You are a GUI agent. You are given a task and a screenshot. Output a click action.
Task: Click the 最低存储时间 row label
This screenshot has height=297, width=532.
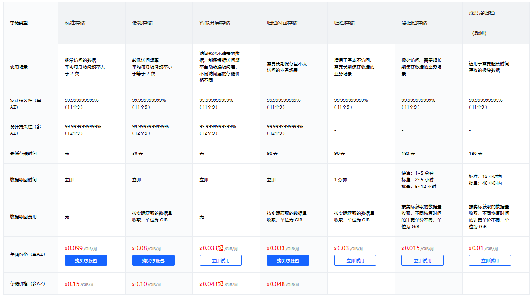click(x=23, y=154)
